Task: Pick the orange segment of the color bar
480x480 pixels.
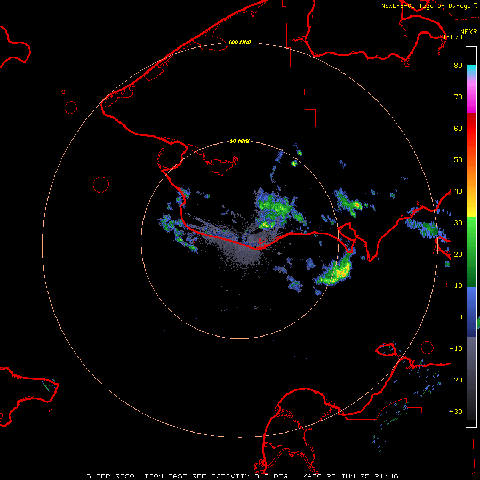Action: click(471, 179)
